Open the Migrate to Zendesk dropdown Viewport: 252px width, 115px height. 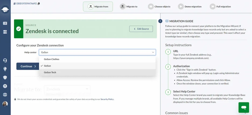[x=67, y=90]
